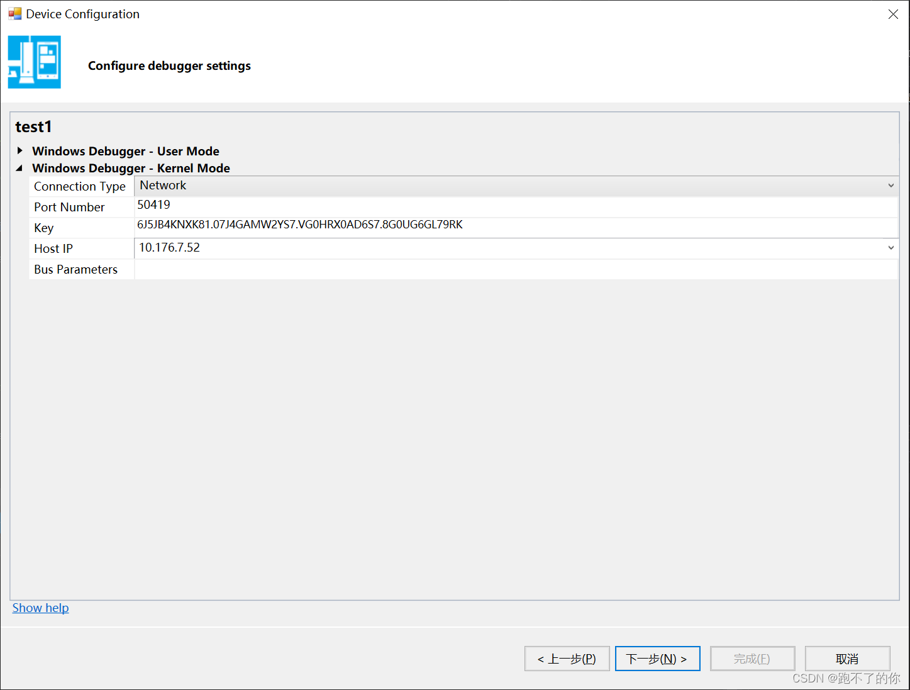The width and height of the screenshot is (910, 690).
Task: Open the Host IP dropdown arrow
Action: pyautogui.click(x=891, y=248)
